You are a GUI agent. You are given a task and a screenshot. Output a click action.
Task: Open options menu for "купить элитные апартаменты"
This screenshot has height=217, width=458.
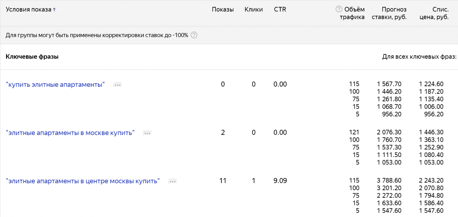coord(117,85)
